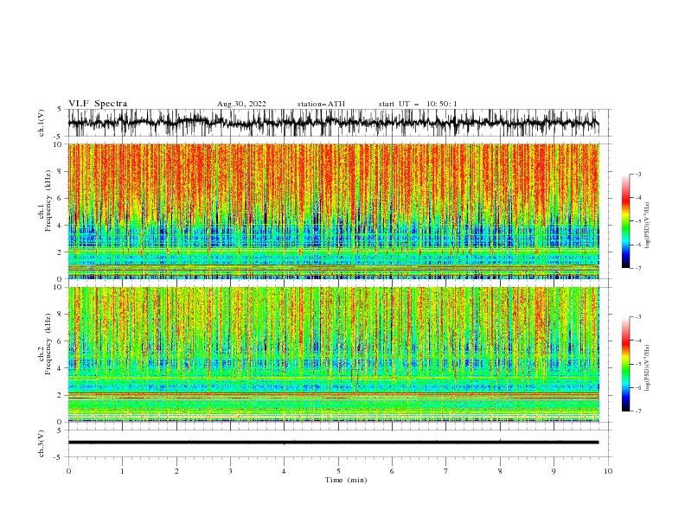Click the time axis tick label "7"

(x=446, y=471)
